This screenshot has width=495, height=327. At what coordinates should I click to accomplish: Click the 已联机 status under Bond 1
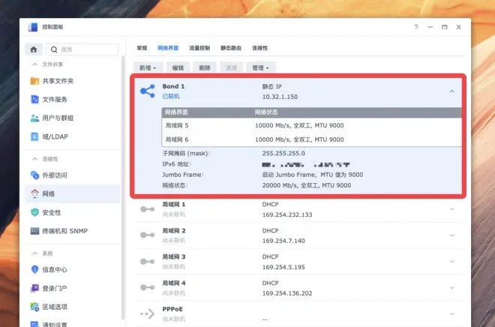point(171,97)
